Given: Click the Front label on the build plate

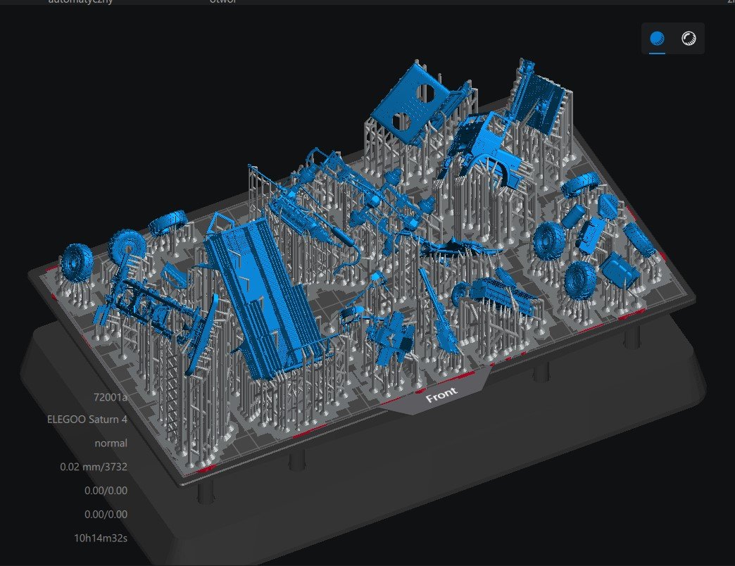Looking at the screenshot, I should tap(441, 394).
